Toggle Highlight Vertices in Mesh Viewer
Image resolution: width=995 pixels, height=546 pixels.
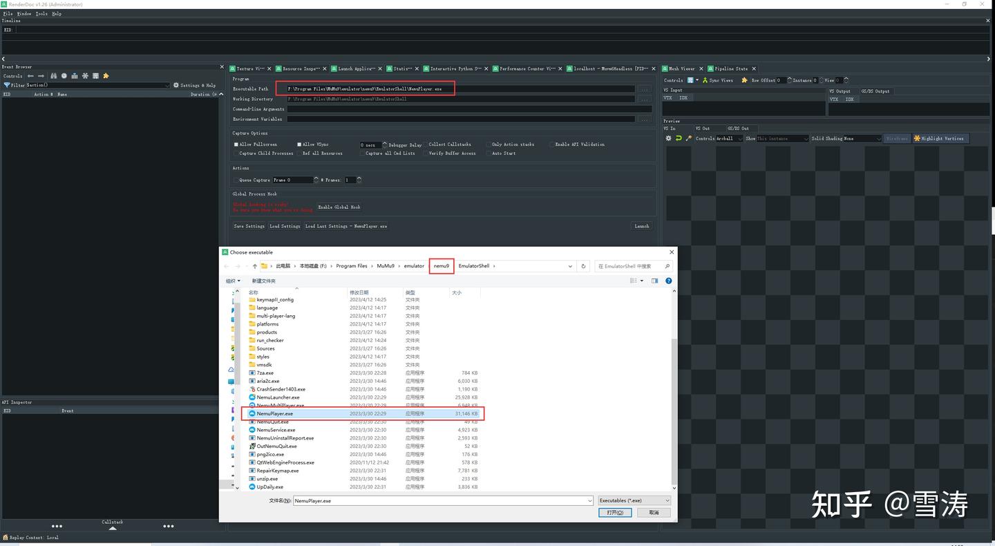coord(940,138)
